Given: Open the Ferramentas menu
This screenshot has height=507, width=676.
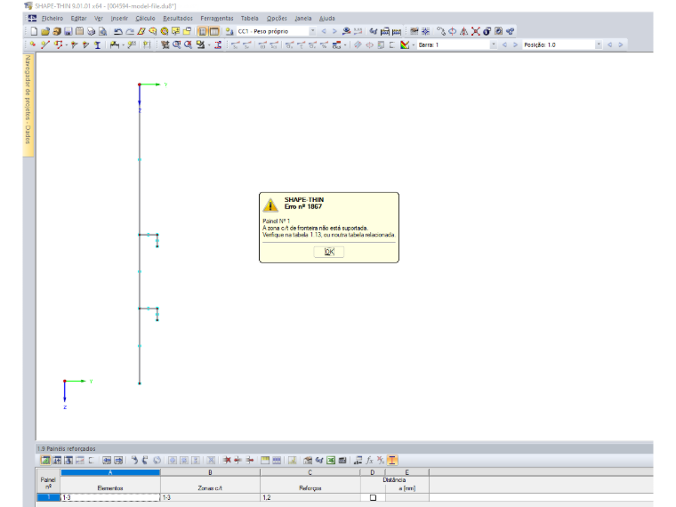Looking at the screenshot, I should (x=217, y=18).
